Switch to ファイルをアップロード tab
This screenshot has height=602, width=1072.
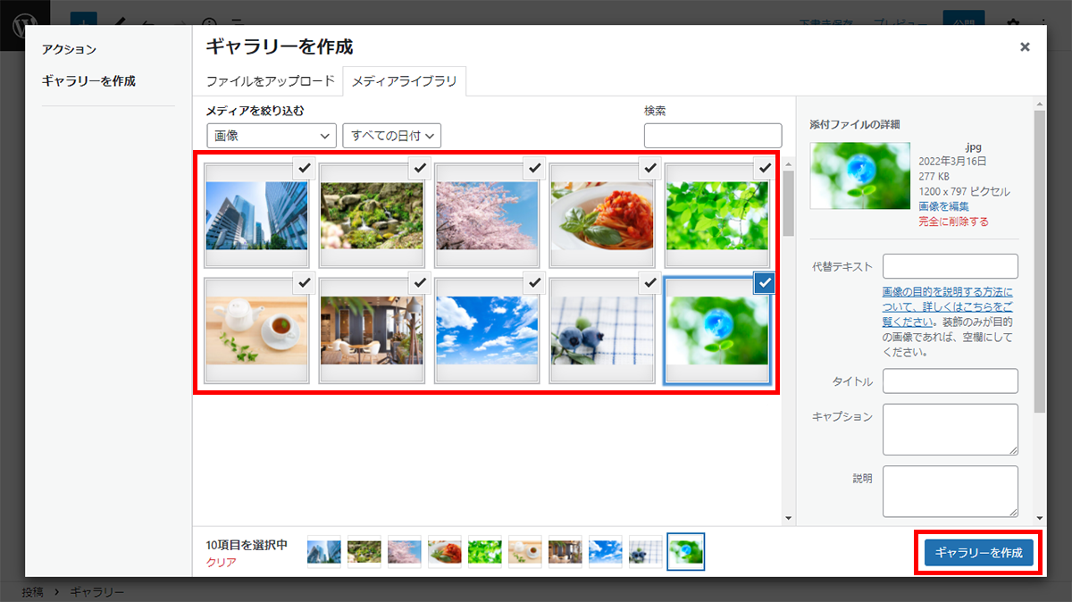pos(271,81)
